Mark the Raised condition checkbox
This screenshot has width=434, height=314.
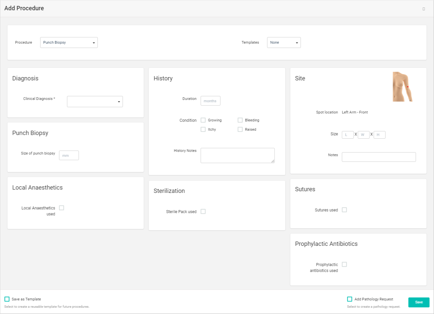tap(240, 129)
